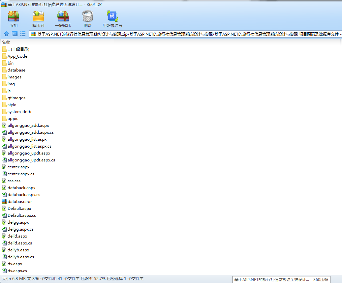The height and width of the screenshot is (283, 342).
Task: Click the center.aspx file icon
Action: tap(4, 167)
